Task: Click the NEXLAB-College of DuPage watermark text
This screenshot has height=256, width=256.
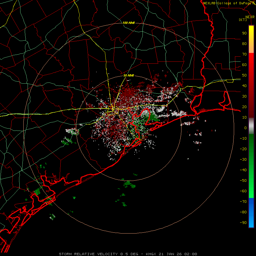Action: [x=227, y=3]
